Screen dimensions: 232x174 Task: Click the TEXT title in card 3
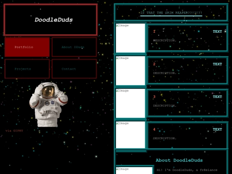point(217,97)
